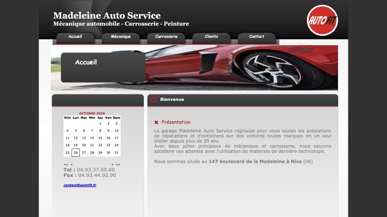This screenshot has width=387, height=217.
Task: Click the telephone number 04.93.37.60.60
Action: point(96,170)
